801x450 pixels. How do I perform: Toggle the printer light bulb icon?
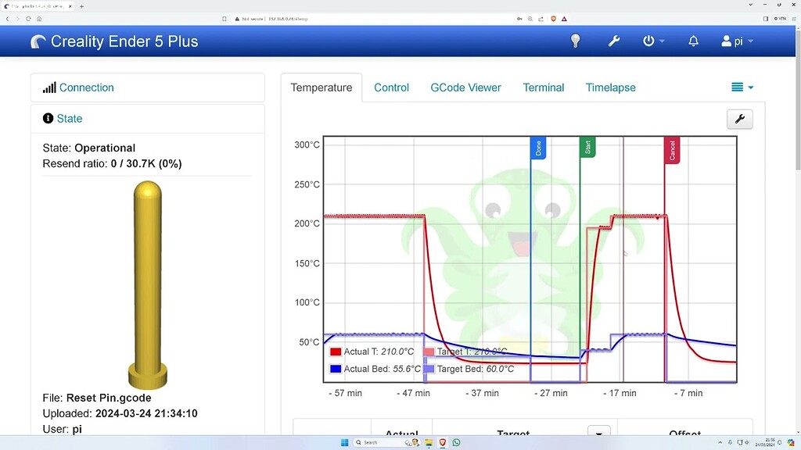pos(575,41)
